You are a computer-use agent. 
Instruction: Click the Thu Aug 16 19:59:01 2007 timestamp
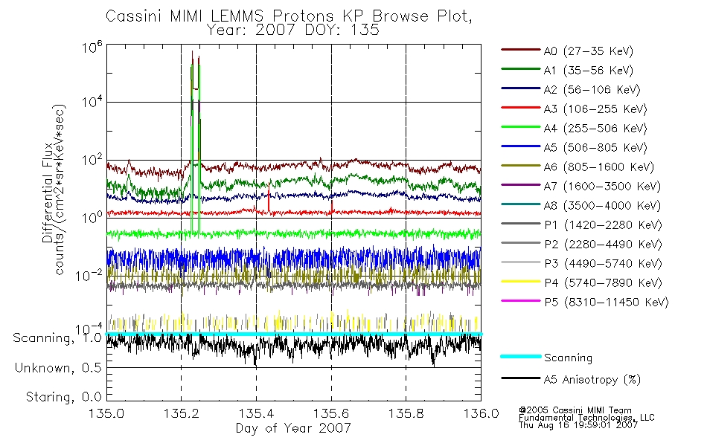coord(578,425)
